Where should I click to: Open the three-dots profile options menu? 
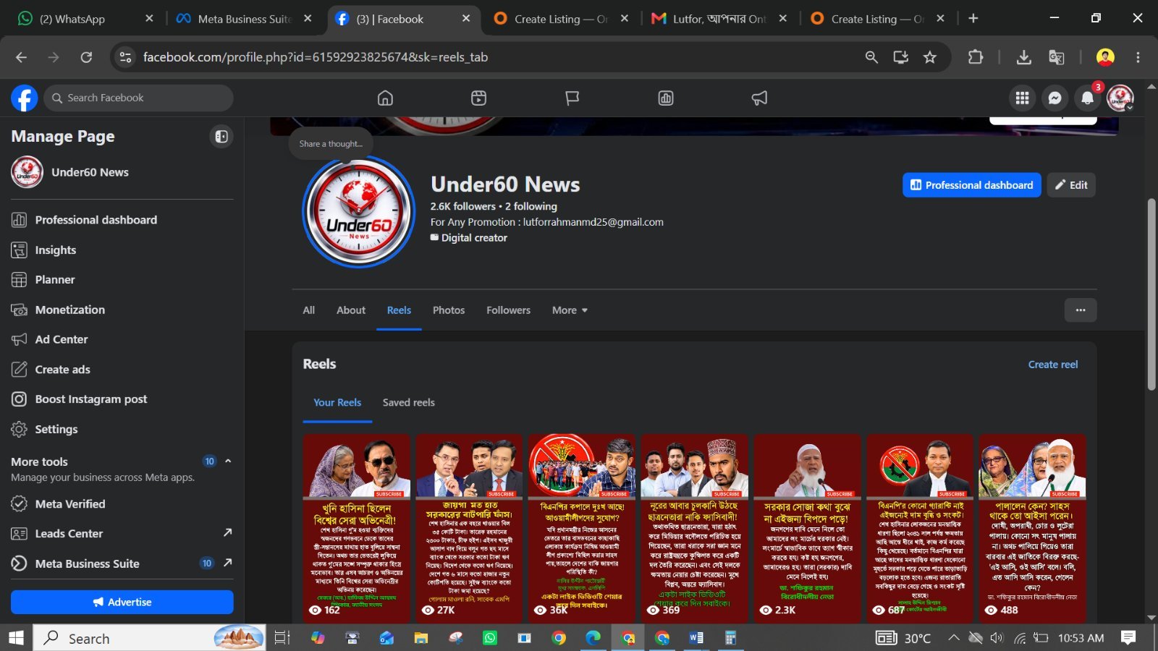tap(1081, 310)
